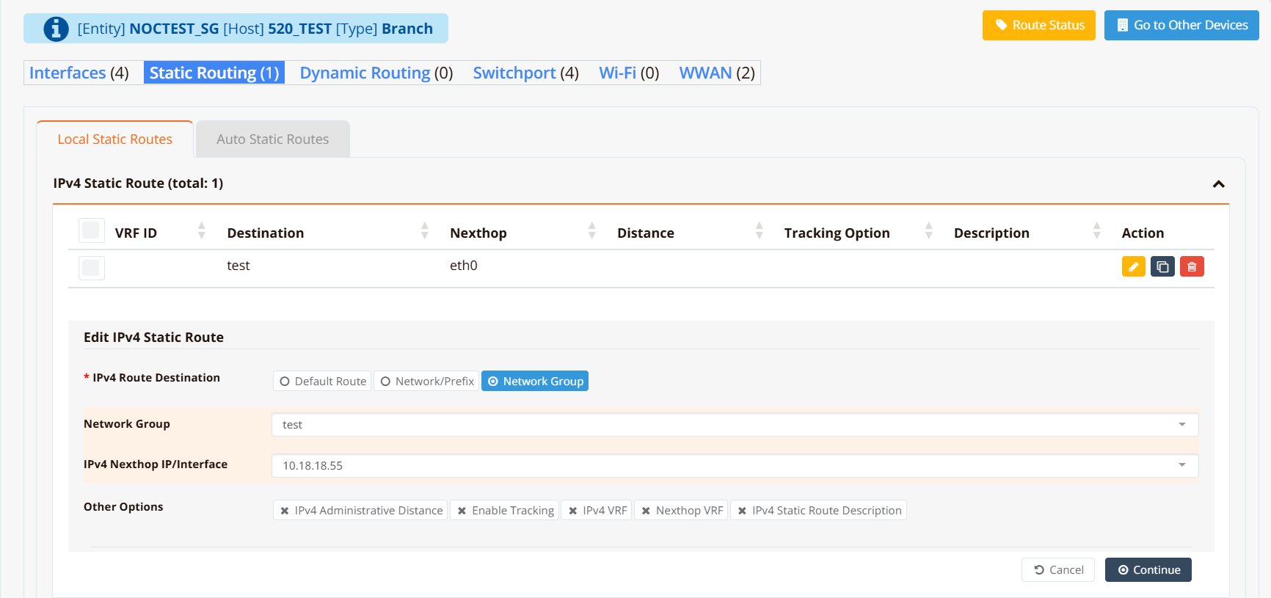Check the select-all checkbox in table header

[x=91, y=230]
